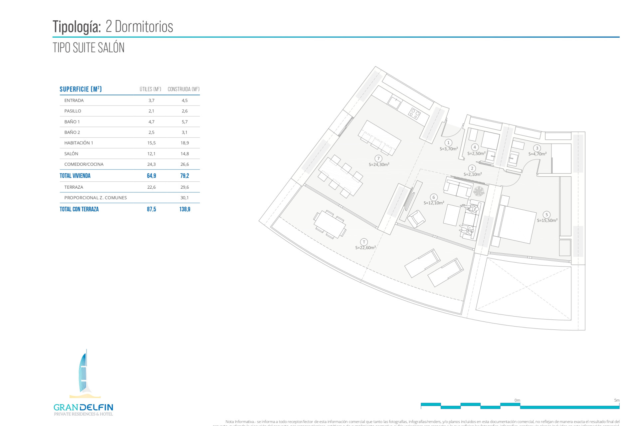Click the 22,6 terraza útiles value
Viewport: 639px width, 426px height.
point(151,187)
